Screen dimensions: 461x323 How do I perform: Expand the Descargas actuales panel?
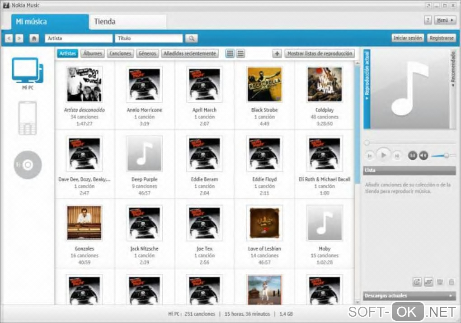[x=409, y=296]
